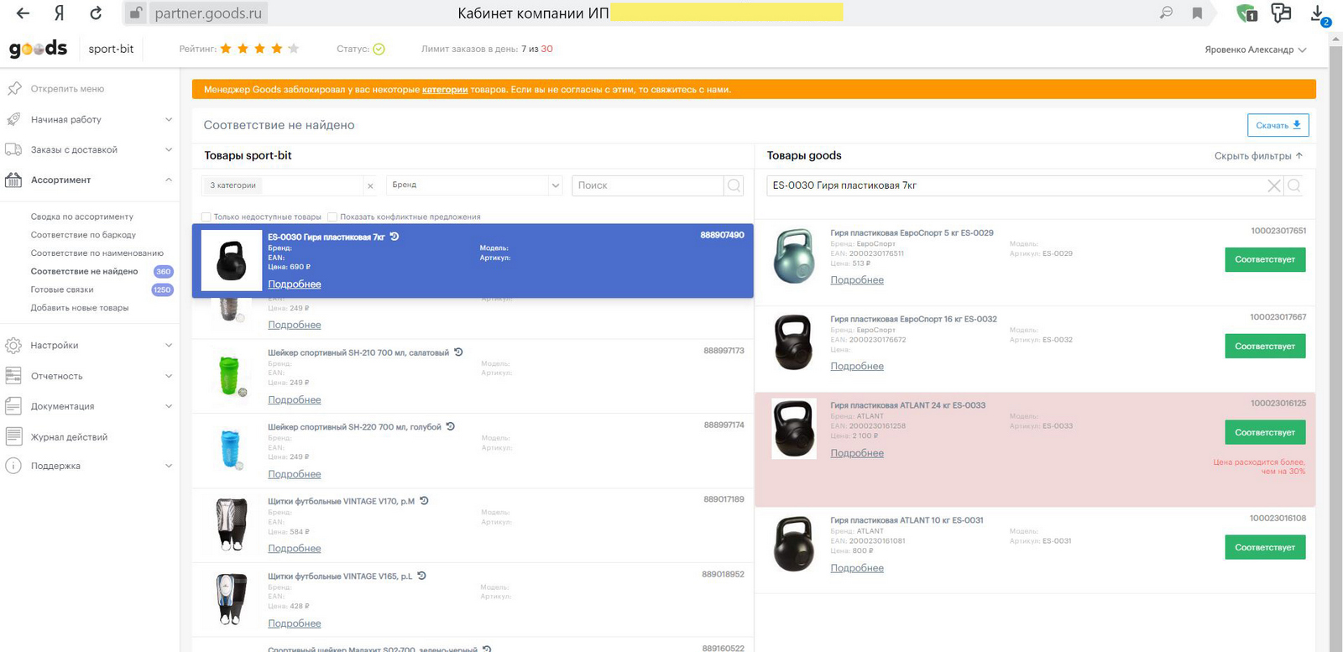Click the lock icon in address bar
Viewport: 1343px width, 652px height.
[135, 13]
